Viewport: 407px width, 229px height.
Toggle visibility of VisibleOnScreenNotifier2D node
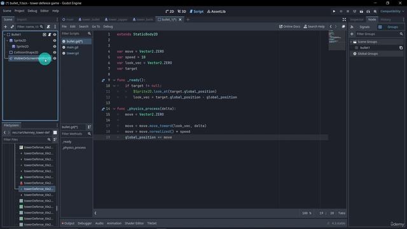point(55,59)
